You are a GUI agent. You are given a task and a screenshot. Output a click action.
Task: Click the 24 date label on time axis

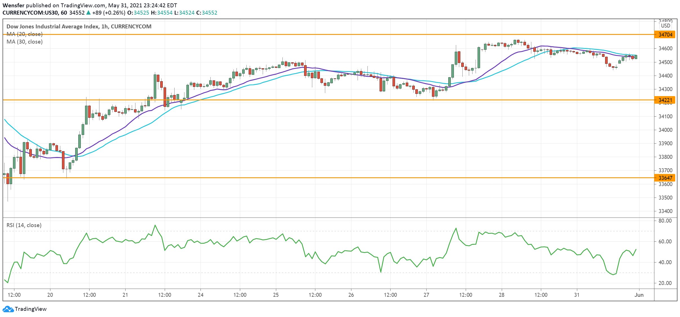click(x=200, y=295)
